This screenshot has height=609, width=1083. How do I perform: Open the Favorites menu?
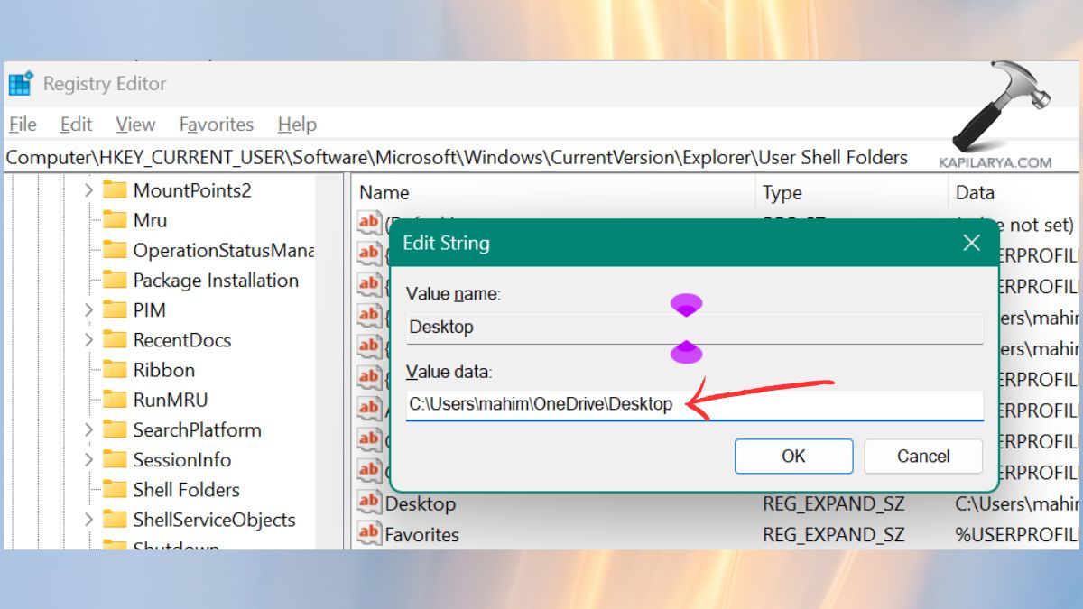[216, 124]
